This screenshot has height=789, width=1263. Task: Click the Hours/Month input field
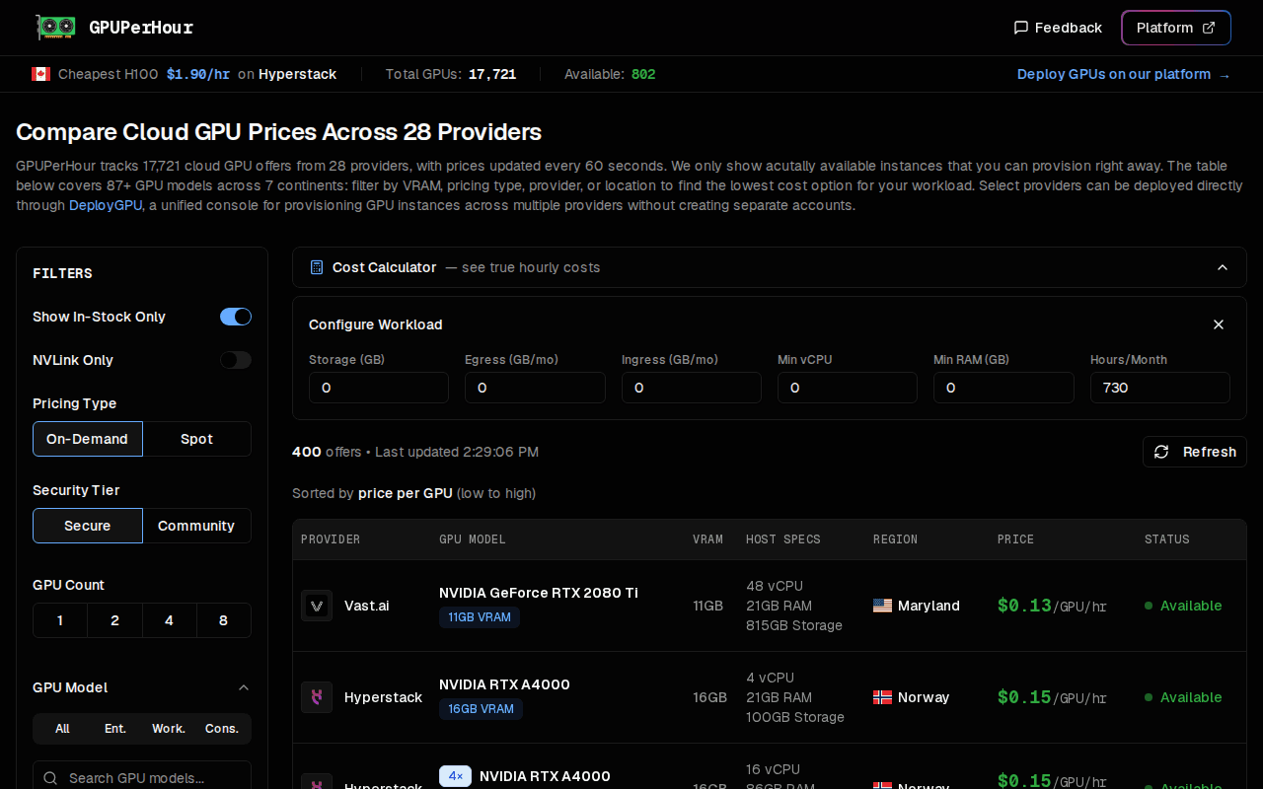click(x=1160, y=388)
